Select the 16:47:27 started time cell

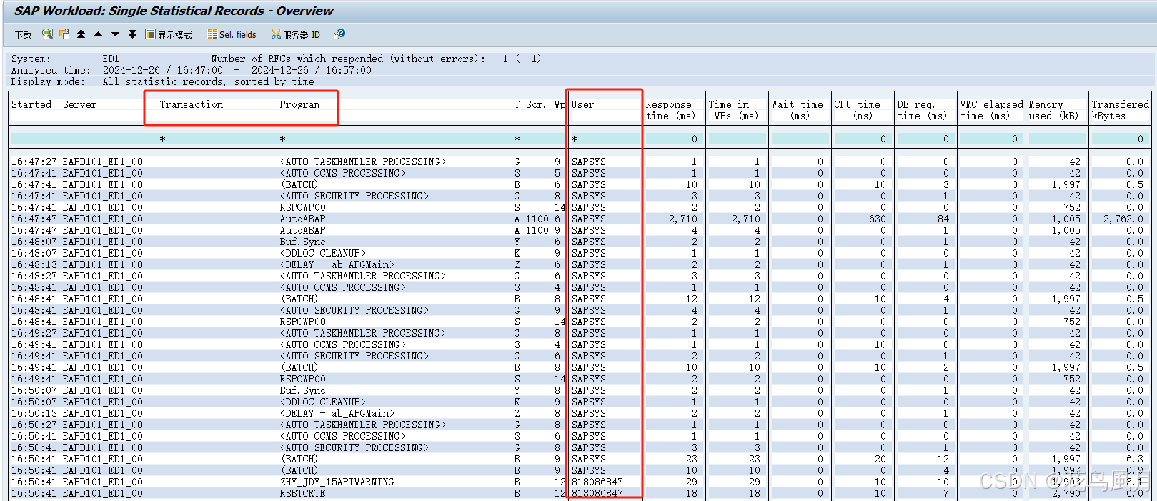tap(34, 162)
